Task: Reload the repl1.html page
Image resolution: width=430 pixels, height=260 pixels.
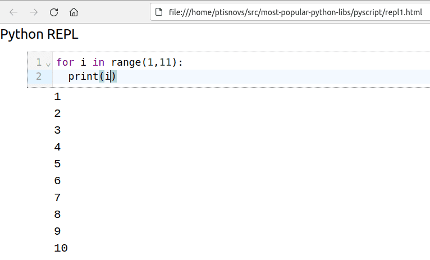Action: (x=54, y=12)
